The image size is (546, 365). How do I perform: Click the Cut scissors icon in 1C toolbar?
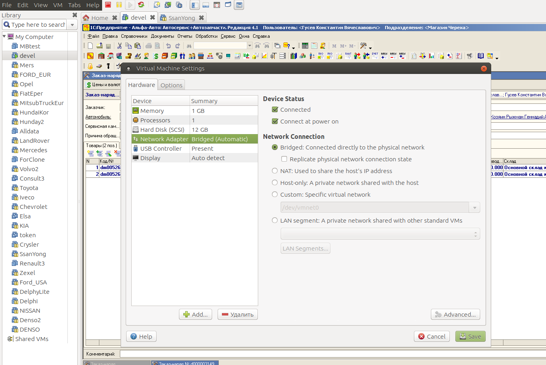pyautogui.click(x=119, y=46)
